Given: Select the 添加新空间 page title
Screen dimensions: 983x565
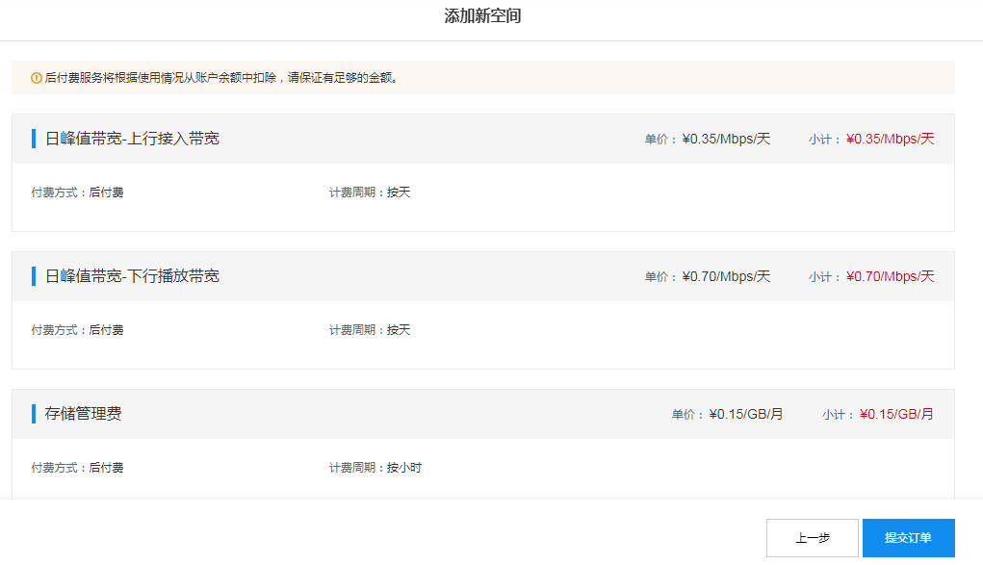Looking at the screenshot, I should pos(482,15).
